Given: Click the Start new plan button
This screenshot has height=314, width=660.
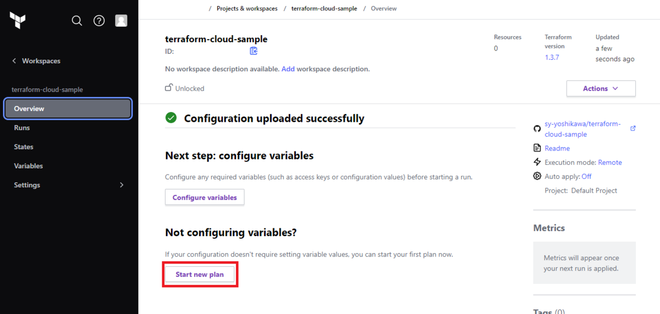Looking at the screenshot, I should pyautogui.click(x=200, y=274).
